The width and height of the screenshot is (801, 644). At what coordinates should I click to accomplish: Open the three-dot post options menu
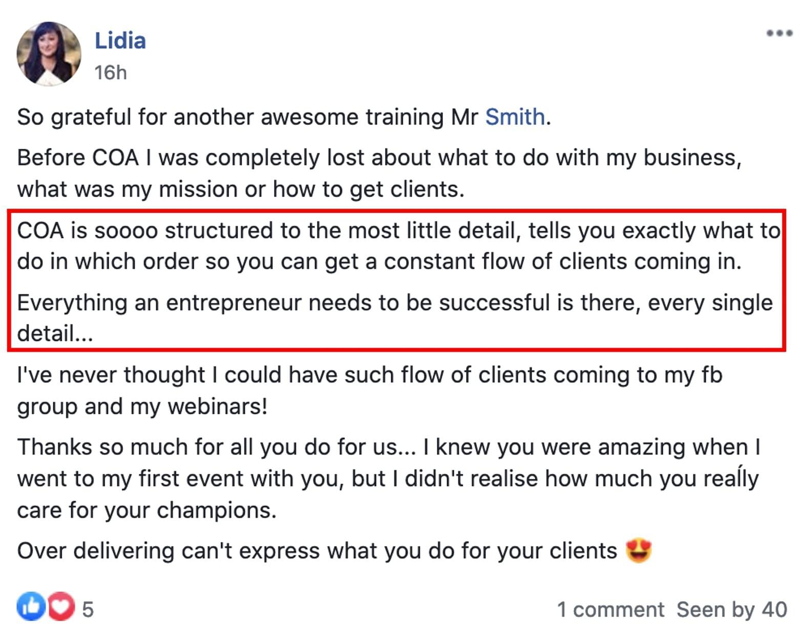tap(779, 33)
